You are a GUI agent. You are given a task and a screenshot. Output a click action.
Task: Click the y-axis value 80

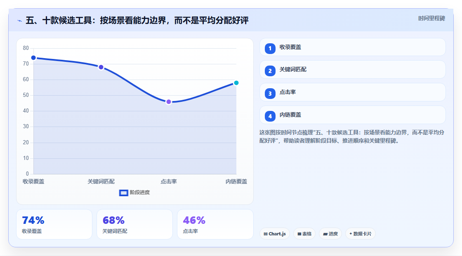26,48
